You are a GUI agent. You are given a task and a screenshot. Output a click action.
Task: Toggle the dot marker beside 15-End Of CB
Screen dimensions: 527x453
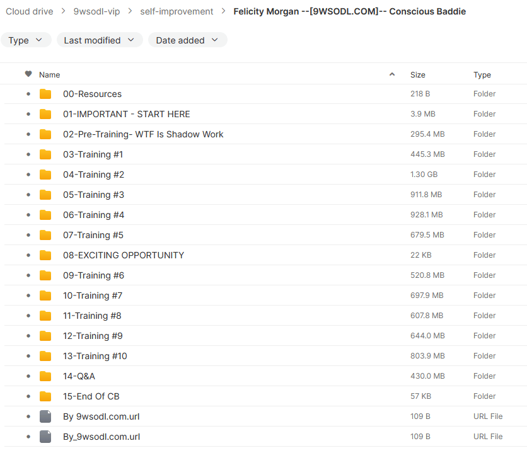point(28,396)
